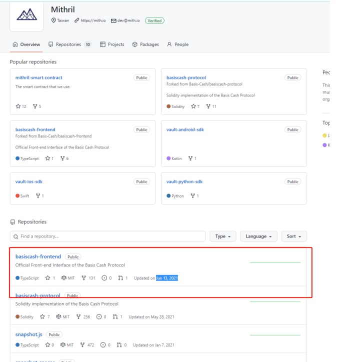Click pull requests icon on snapshot.js row
The height and width of the screenshot is (362, 338).
tap(119, 345)
